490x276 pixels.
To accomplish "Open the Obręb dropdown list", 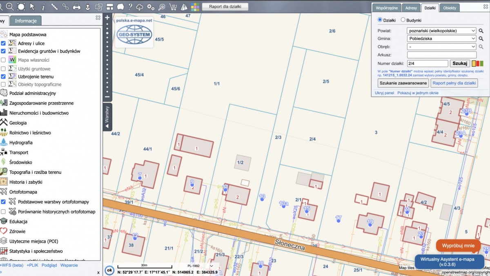I will 442,47.
